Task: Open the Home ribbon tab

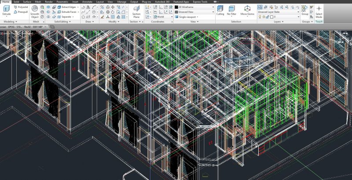Action: (x=6, y=2)
